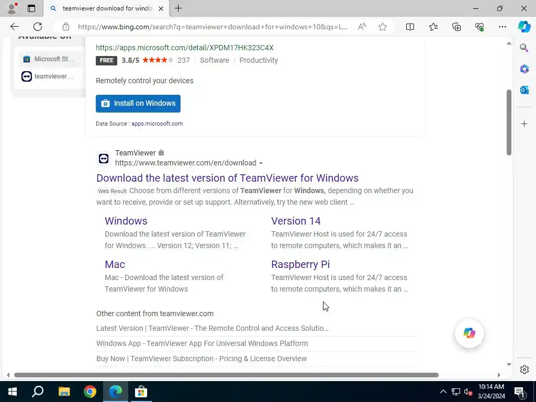This screenshot has height=402, width=536.
Task: Open split screen view
Action: pos(410,27)
